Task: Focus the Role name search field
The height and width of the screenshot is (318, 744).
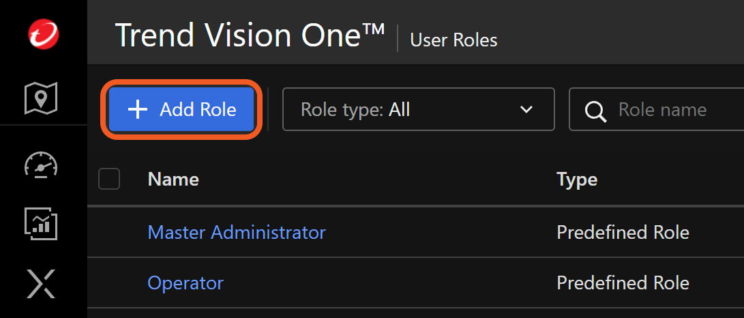Action: tap(668, 109)
